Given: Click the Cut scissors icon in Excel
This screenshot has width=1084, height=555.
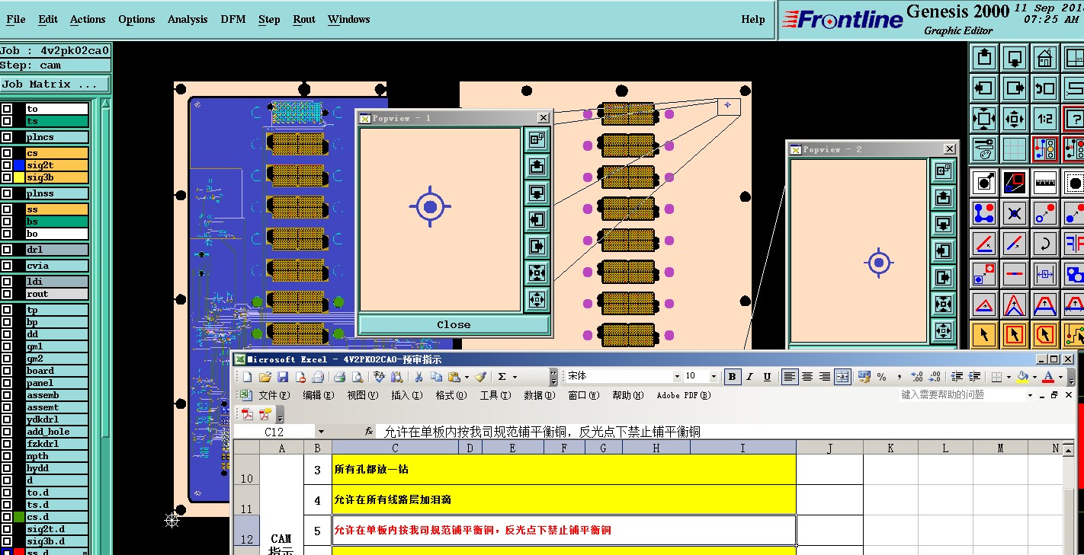Looking at the screenshot, I should pos(419,377).
